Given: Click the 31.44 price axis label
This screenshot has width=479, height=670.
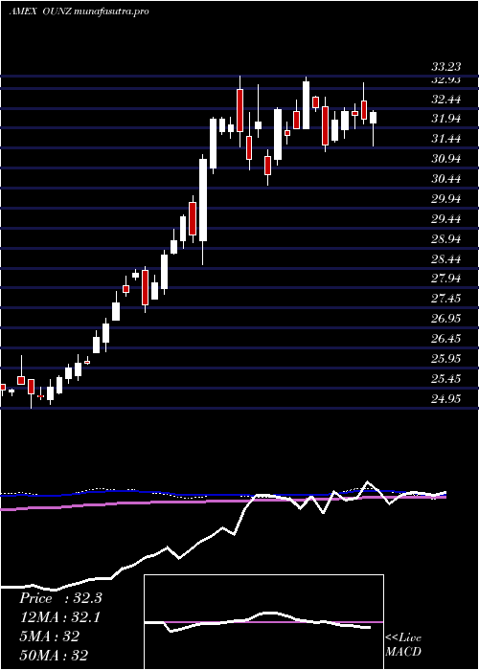Looking at the screenshot, I should click(446, 139).
